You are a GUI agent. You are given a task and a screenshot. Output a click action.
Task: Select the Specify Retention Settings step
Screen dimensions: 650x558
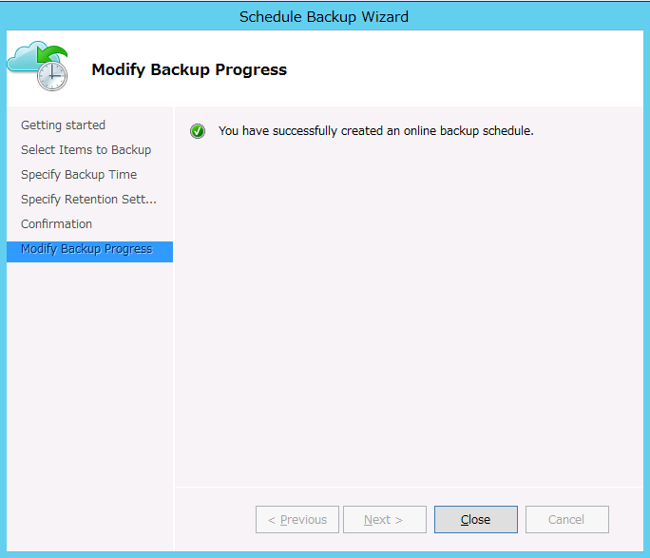tap(88, 200)
